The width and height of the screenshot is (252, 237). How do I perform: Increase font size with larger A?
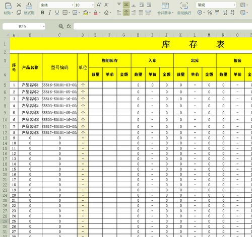pos(99,5)
